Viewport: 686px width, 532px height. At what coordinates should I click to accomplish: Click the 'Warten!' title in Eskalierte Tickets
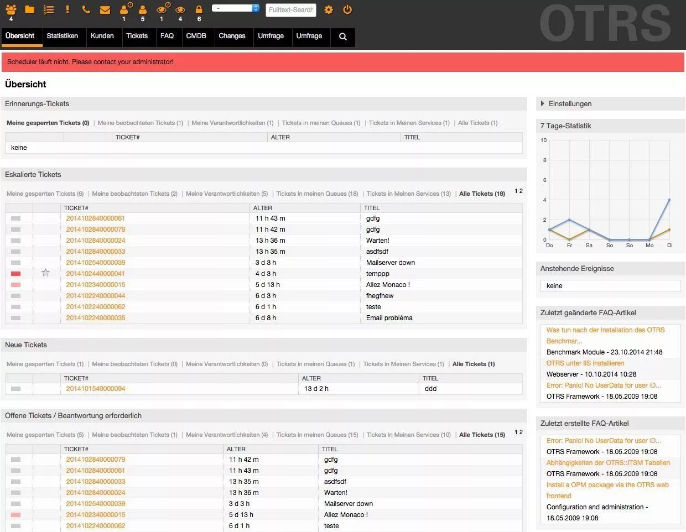tap(378, 241)
